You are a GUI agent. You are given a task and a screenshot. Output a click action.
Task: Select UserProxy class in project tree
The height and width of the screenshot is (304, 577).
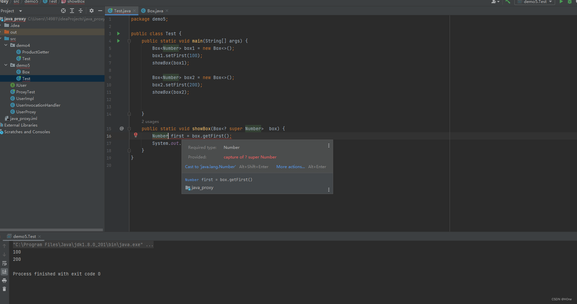coord(26,112)
